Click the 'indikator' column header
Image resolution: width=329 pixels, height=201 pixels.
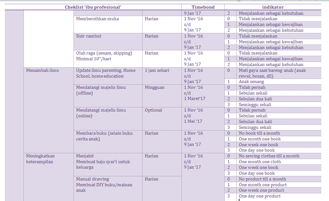click(273, 7)
